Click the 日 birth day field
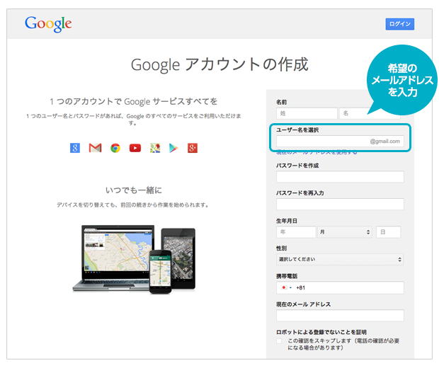This screenshot has width=439, height=368. (388, 232)
